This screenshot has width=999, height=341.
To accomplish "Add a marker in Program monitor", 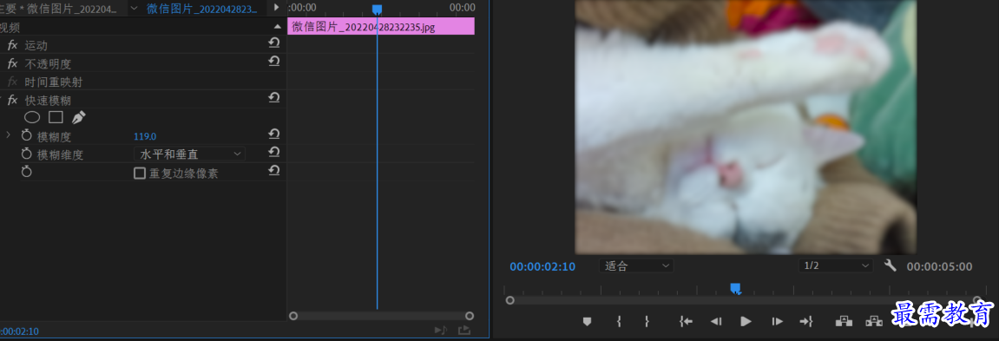I will [x=587, y=321].
